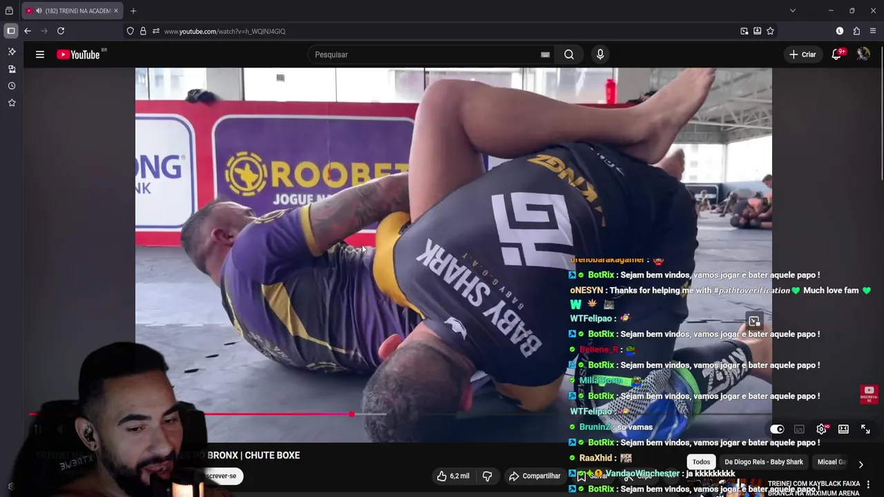Share via the Compartilhar button
This screenshot has width=884, height=497.
coord(535,476)
